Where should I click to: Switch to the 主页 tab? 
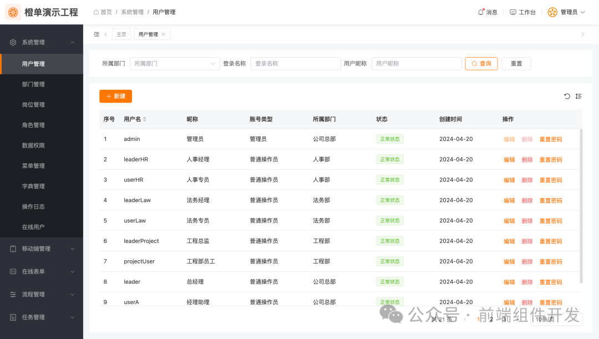click(x=121, y=34)
